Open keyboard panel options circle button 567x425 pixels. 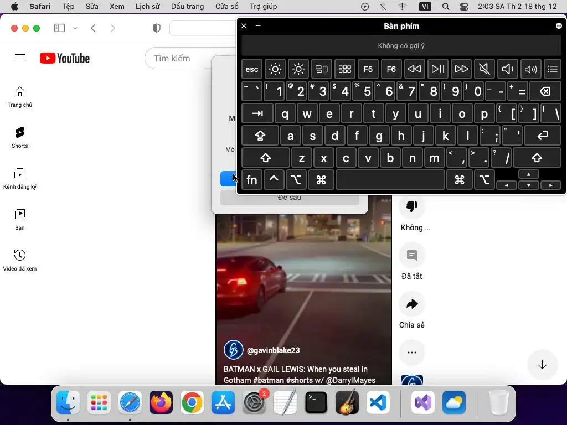[x=559, y=25]
